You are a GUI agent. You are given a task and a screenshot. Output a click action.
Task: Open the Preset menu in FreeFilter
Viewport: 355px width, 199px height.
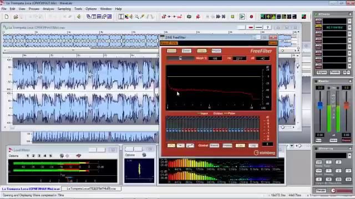tap(272, 43)
